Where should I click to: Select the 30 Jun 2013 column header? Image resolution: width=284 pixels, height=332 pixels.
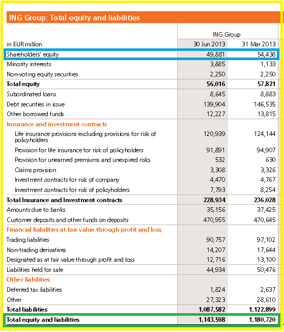click(x=209, y=44)
